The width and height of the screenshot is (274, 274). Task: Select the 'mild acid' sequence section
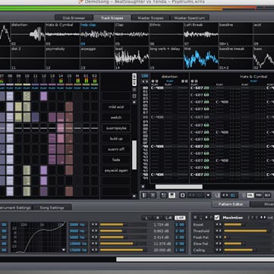coord(116,107)
